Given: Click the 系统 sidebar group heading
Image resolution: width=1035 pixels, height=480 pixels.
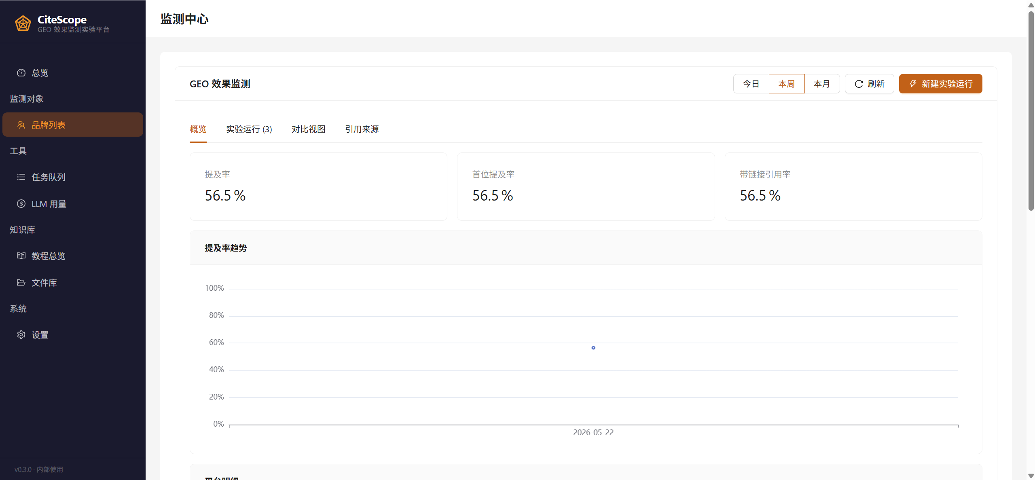Looking at the screenshot, I should click(18, 309).
